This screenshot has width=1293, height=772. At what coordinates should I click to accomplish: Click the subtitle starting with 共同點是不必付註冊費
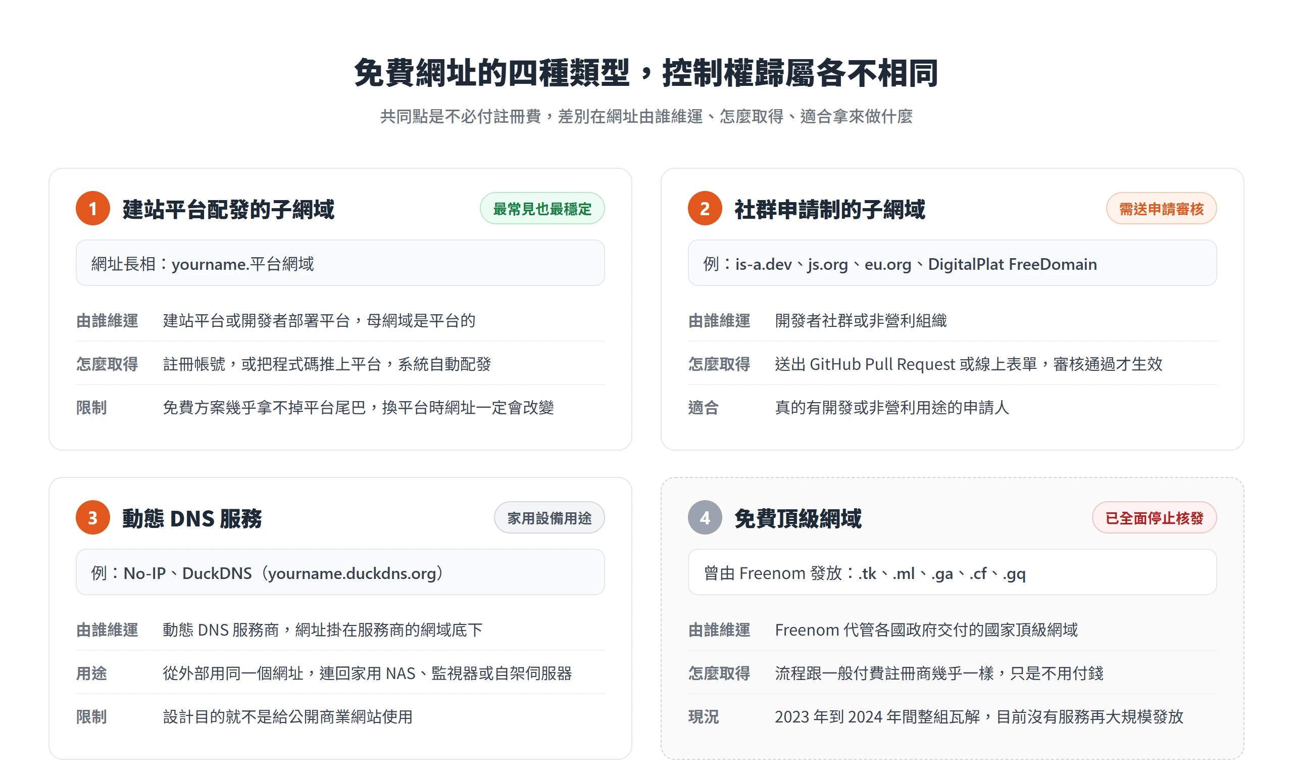tap(646, 117)
